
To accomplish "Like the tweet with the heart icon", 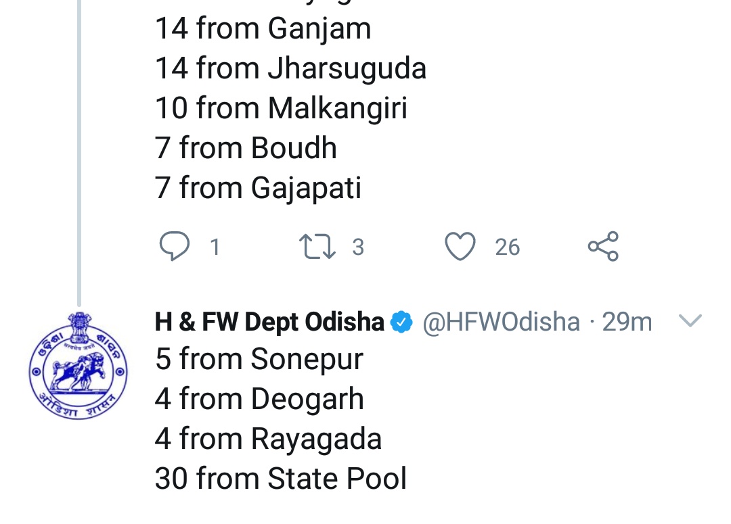I will 460,247.
